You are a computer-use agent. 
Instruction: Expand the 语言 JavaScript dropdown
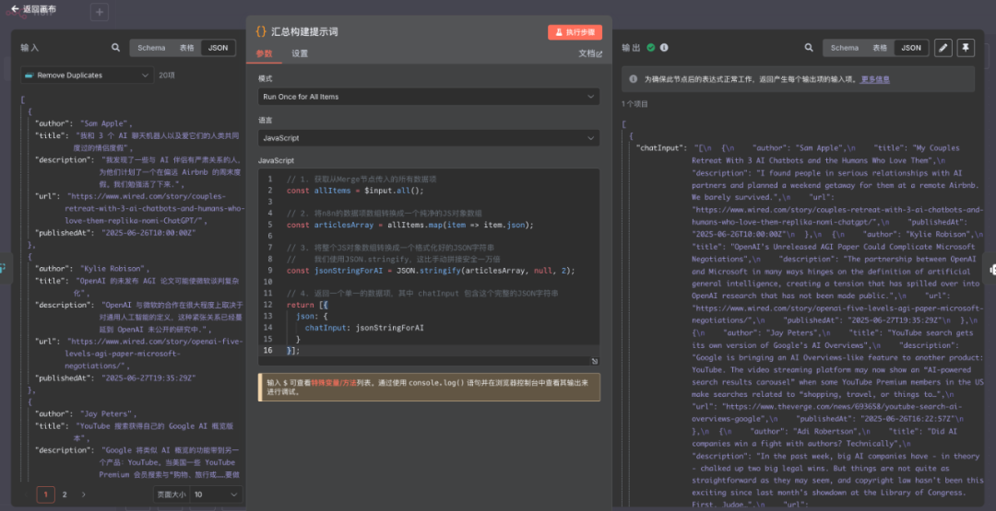[x=429, y=137]
